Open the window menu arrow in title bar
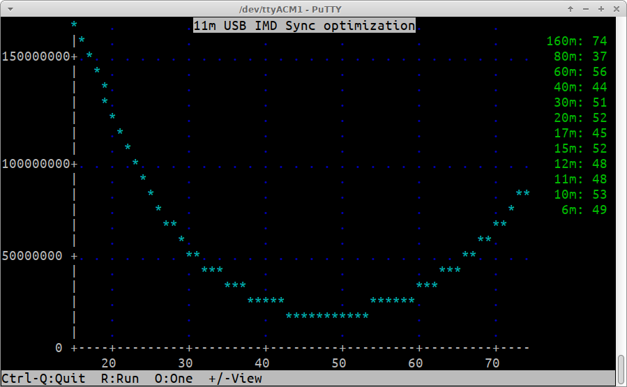 [x=8, y=8]
